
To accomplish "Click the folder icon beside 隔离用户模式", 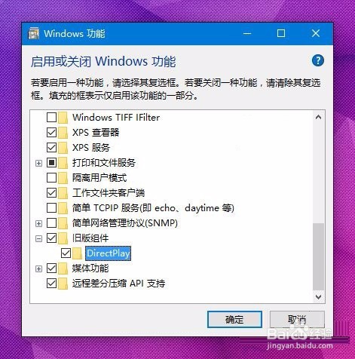I will click(x=63, y=178).
